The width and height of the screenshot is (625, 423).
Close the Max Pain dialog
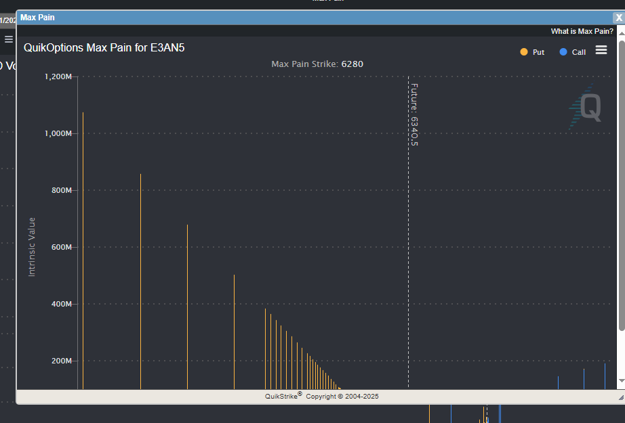[x=619, y=18]
